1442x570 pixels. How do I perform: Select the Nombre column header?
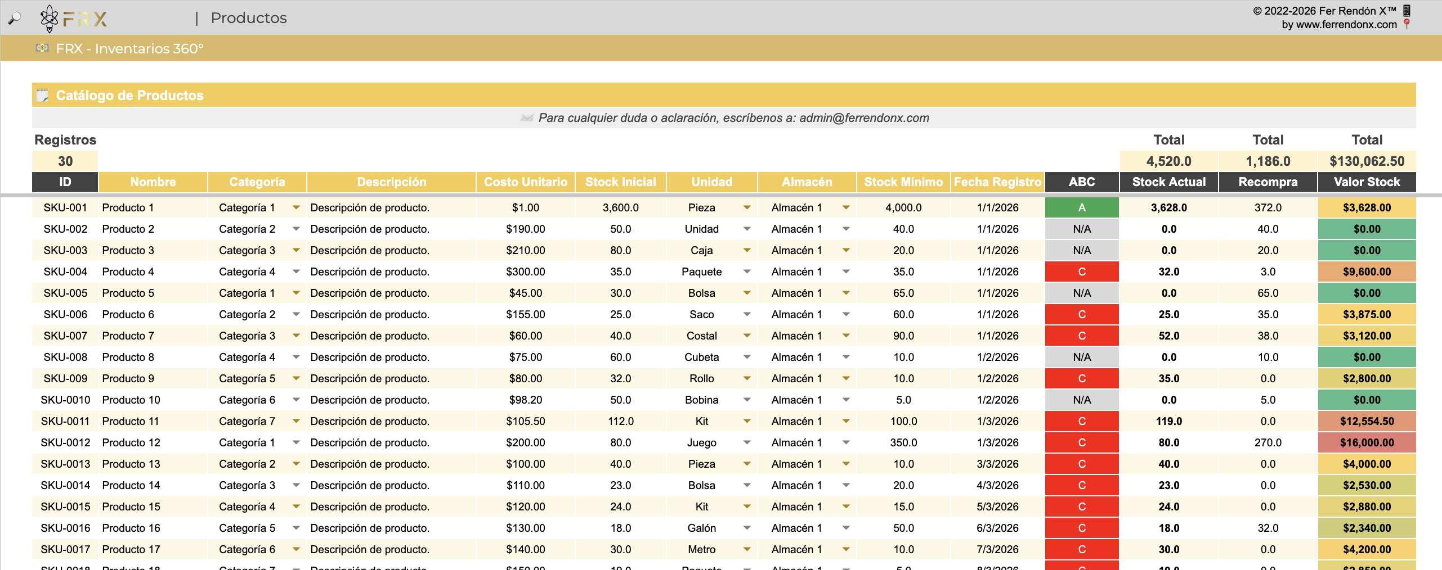(153, 182)
